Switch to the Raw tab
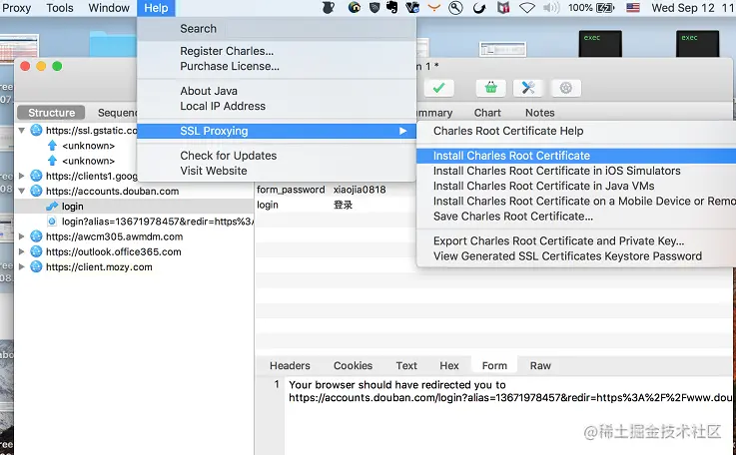Screen dimensions: 736x455 point(540,365)
